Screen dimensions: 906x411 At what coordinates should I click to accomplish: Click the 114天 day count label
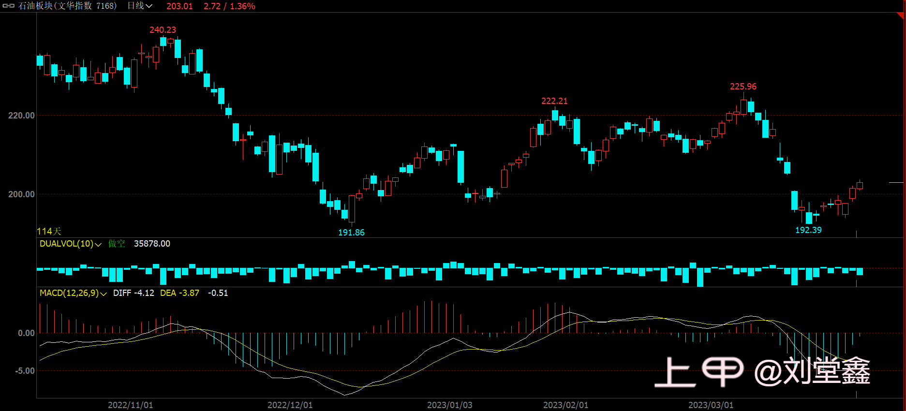[49, 232]
